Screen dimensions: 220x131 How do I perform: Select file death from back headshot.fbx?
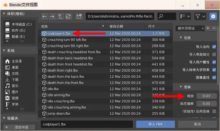(105, 58)
